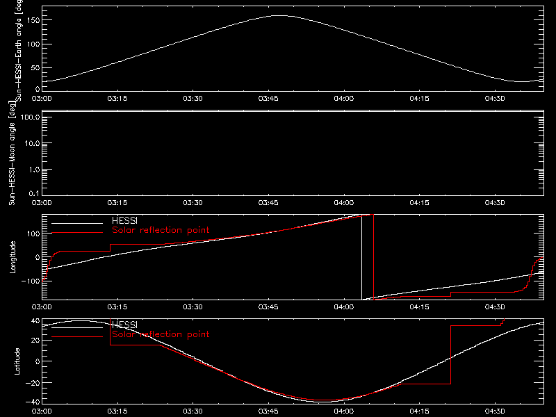556x417 pixels.
Task: Click the 40 tick label on the Latitude plot
Action: (35, 320)
